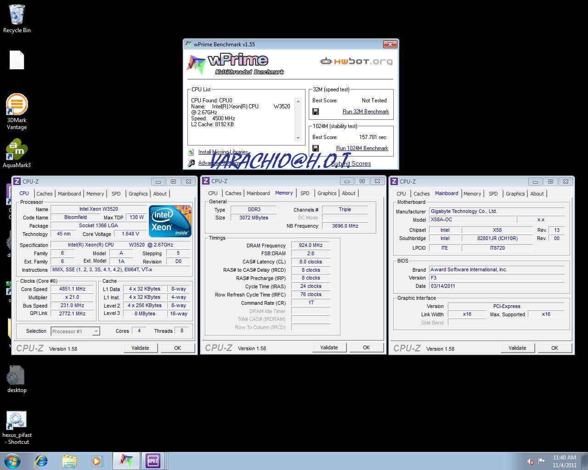
Task: Click the Windows Start orb
Action: [x=12, y=460]
